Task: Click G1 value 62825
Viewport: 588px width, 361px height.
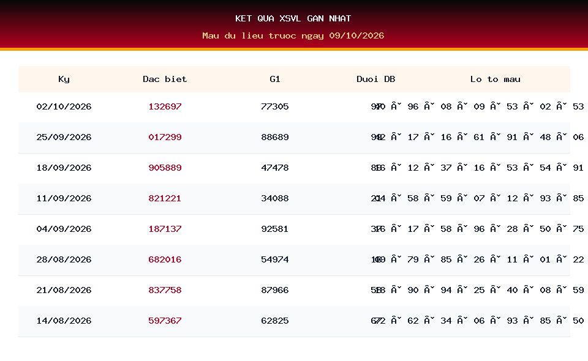Action: point(275,321)
